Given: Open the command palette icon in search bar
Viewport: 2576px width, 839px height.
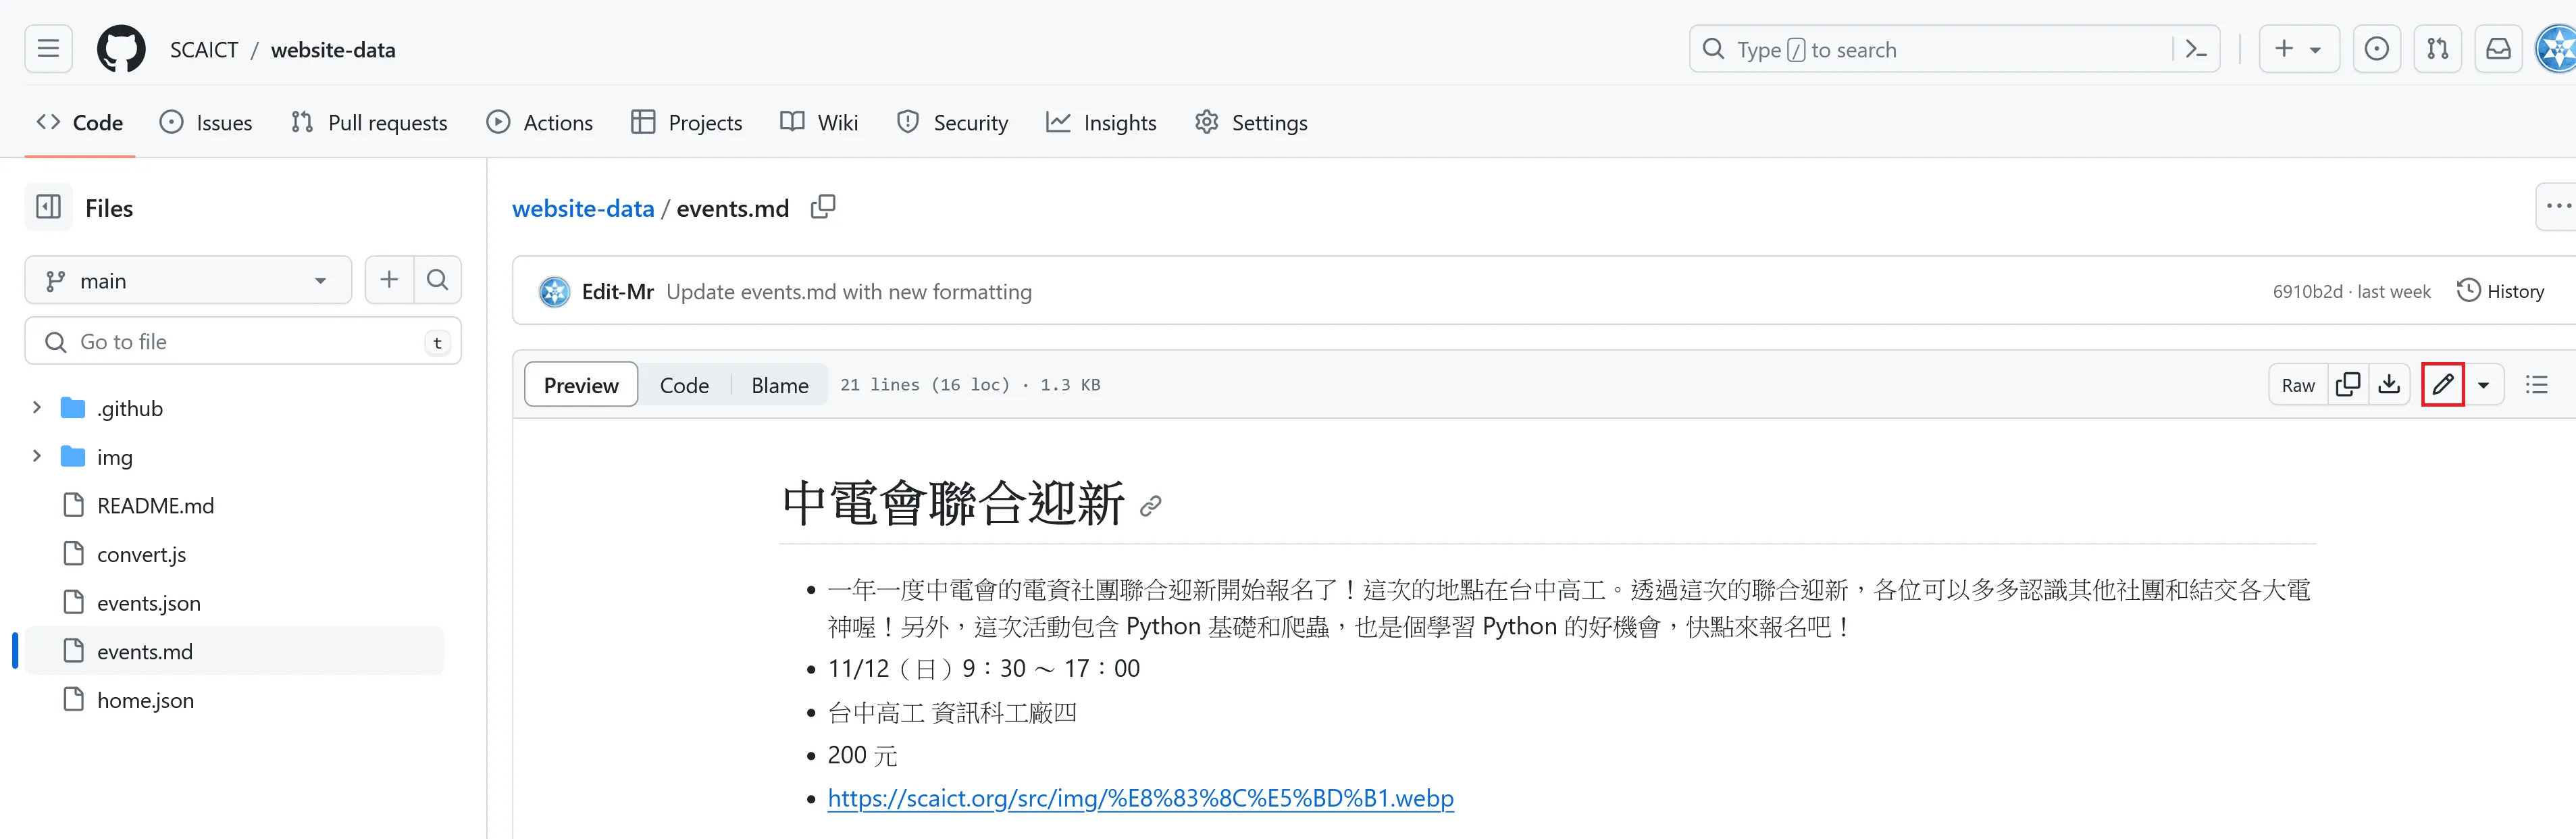Looking at the screenshot, I should (x=2196, y=49).
